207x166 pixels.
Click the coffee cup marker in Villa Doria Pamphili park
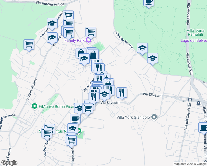pyautogui.click(x=149, y=3)
